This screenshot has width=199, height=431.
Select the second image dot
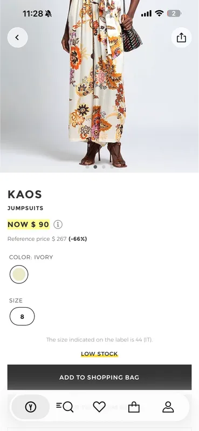tap(95, 166)
